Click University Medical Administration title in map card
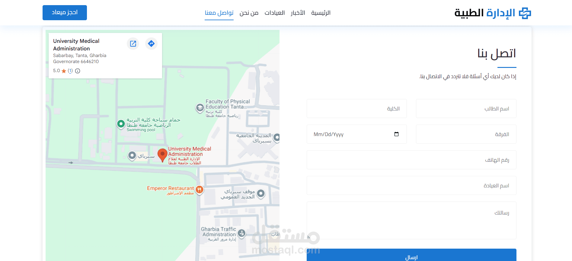 coord(76,45)
